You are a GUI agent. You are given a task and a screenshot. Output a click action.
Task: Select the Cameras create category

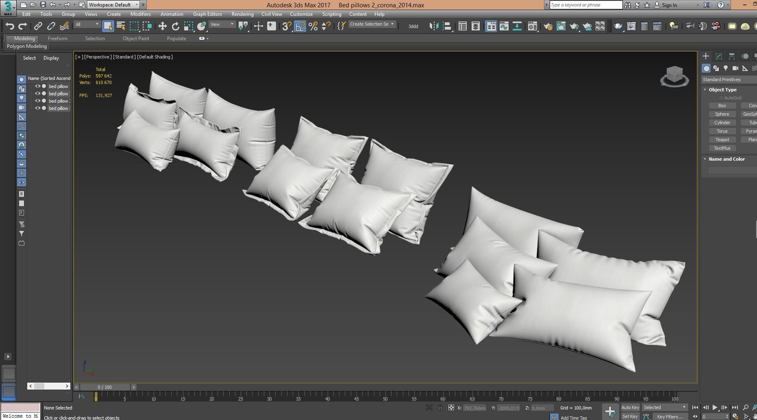point(735,68)
